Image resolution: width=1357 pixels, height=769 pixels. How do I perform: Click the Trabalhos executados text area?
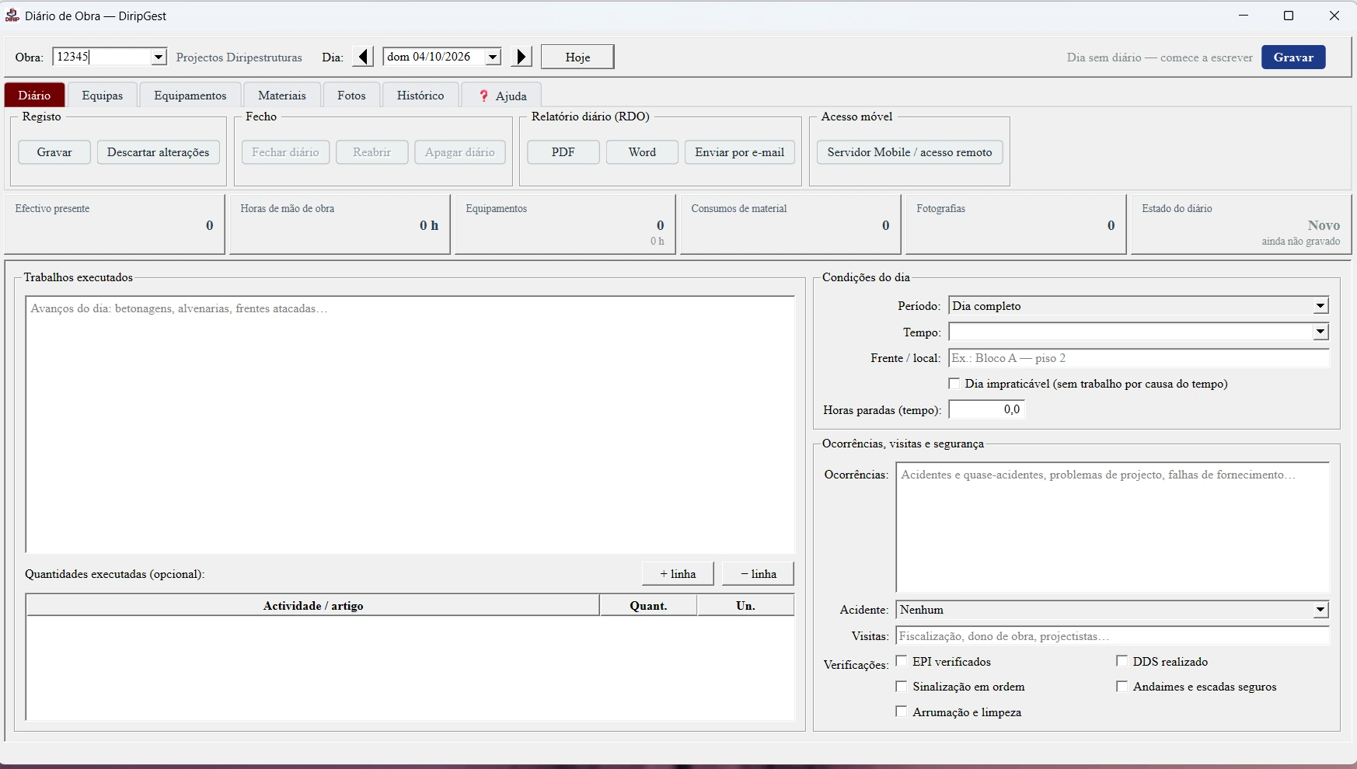click(x=410, y=424)
